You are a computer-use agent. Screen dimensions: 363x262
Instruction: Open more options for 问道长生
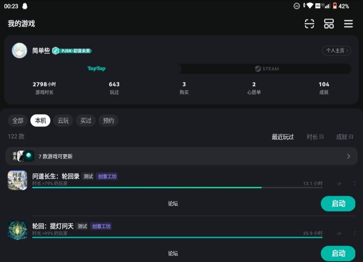pyautogui.click(x=354, y=184)
